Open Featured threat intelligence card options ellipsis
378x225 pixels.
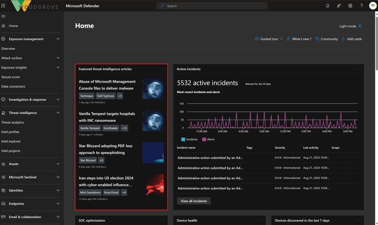click(x=163, y=69)
